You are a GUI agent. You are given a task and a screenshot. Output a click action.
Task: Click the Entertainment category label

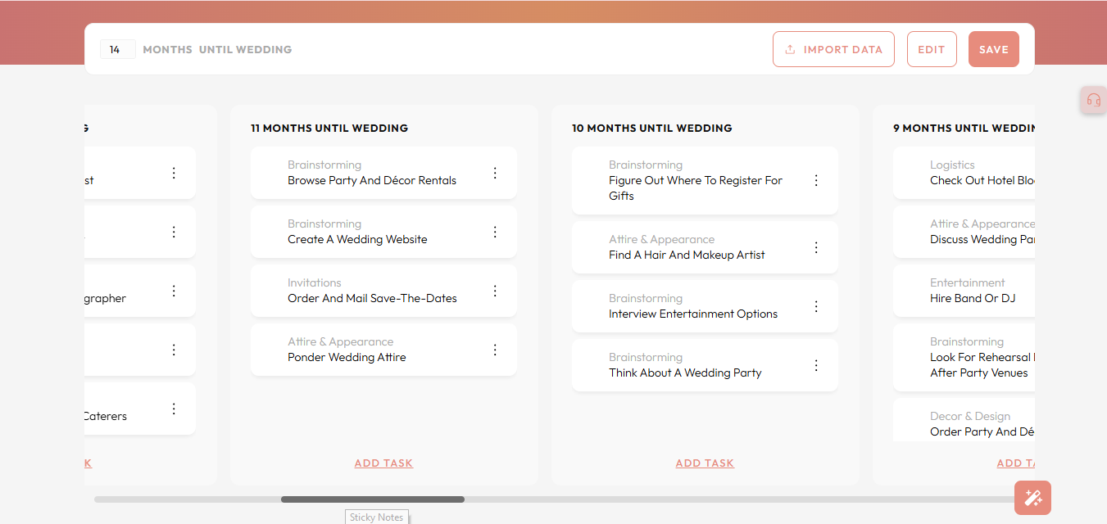pos(968,282)
